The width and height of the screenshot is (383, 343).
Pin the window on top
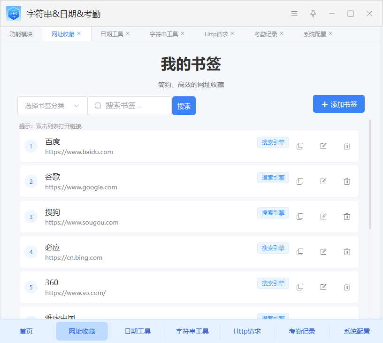click(x=313, y=14)
